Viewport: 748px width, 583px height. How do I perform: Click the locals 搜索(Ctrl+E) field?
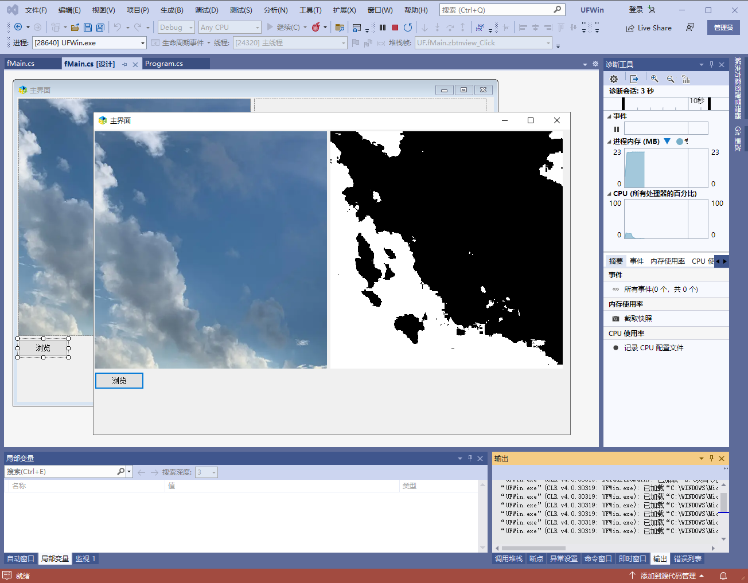[x=60, y=472]
